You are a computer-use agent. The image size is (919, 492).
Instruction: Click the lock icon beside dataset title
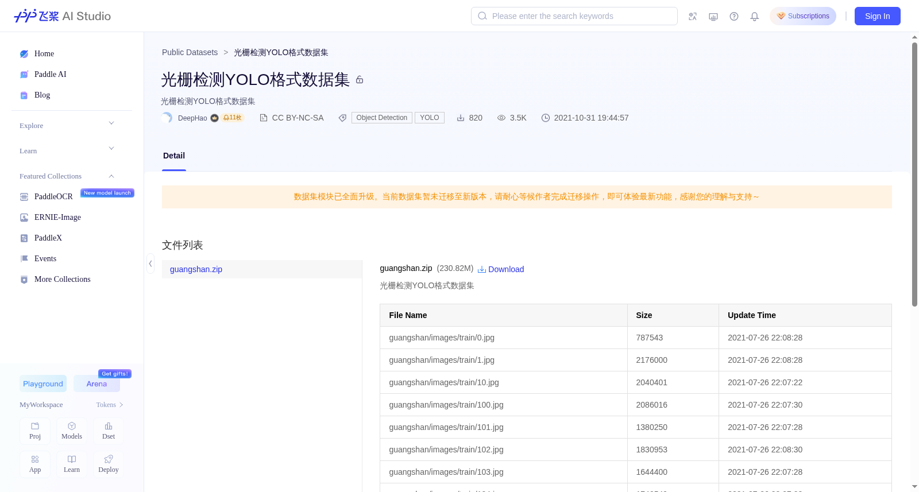[x=360, y=80]
